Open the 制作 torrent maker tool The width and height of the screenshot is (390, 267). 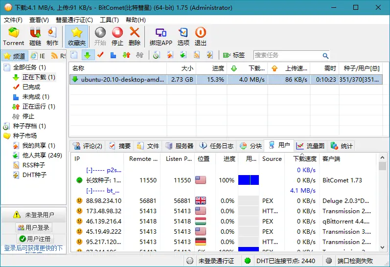[52, 36]
